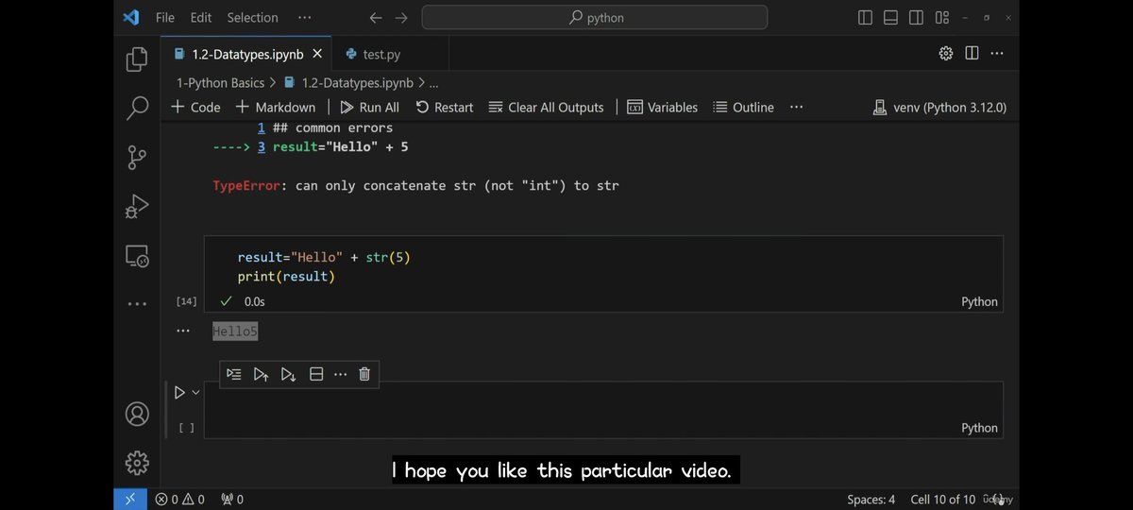Add a new Code cell
Image resolution: width=1133 pixels, height=510 pixels.
click(x=195, y=108)
